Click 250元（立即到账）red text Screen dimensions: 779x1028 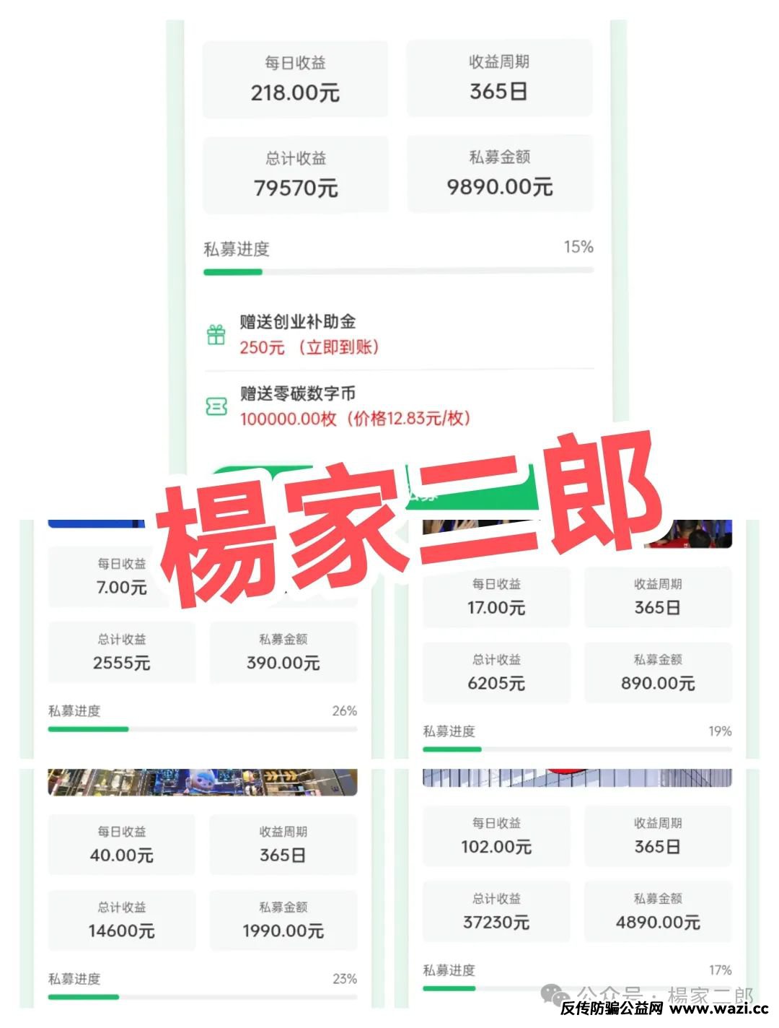pos(309,347)
